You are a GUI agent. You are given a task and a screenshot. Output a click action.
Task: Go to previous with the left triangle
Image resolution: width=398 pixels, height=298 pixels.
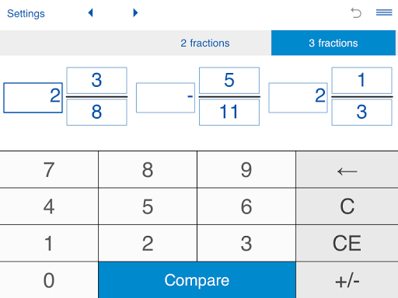[x=90, y=12]
